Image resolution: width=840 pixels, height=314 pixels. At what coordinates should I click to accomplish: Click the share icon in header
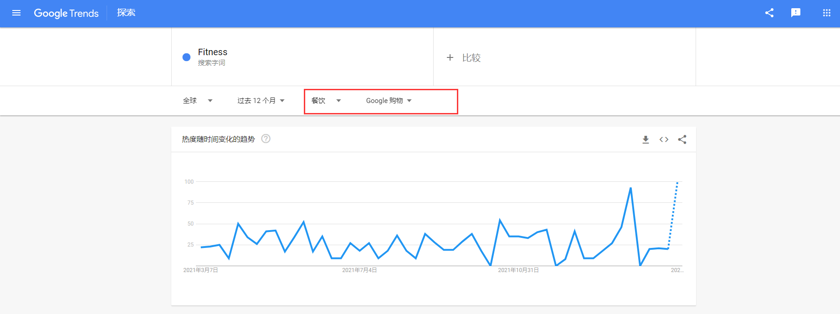pos(769,13)
